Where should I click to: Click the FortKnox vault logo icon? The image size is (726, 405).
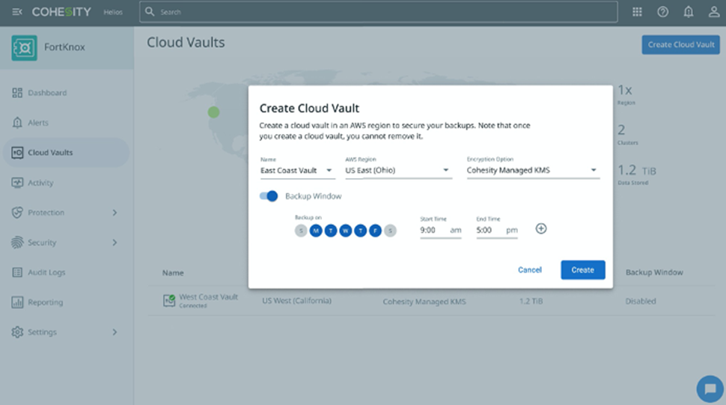click(24, 48)
